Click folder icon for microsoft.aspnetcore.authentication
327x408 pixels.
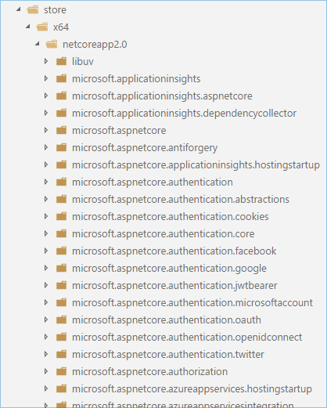[62, 182]
